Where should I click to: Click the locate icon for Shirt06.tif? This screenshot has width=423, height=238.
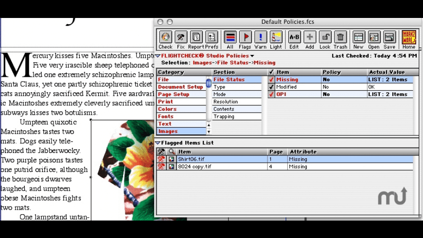[171, 159]
